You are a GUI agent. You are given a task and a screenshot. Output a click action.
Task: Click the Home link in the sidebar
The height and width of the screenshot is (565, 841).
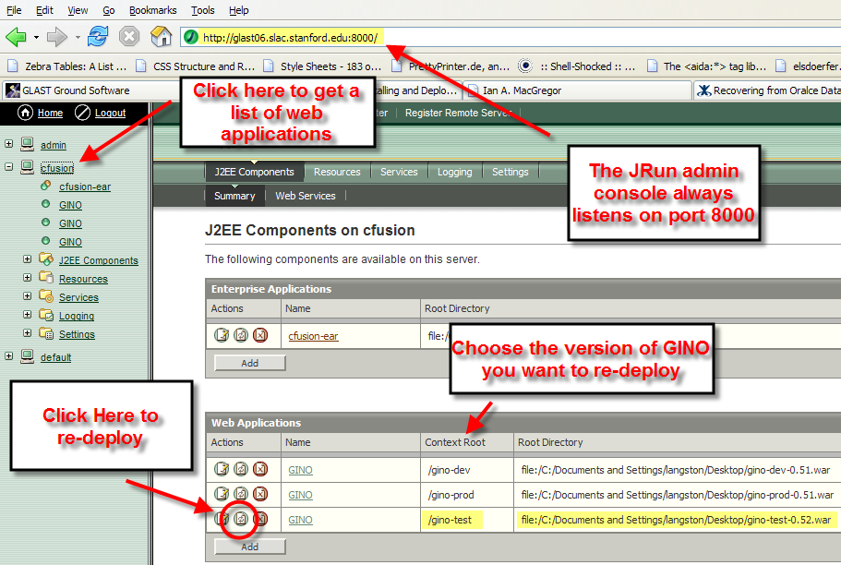(x=50, y=113)
